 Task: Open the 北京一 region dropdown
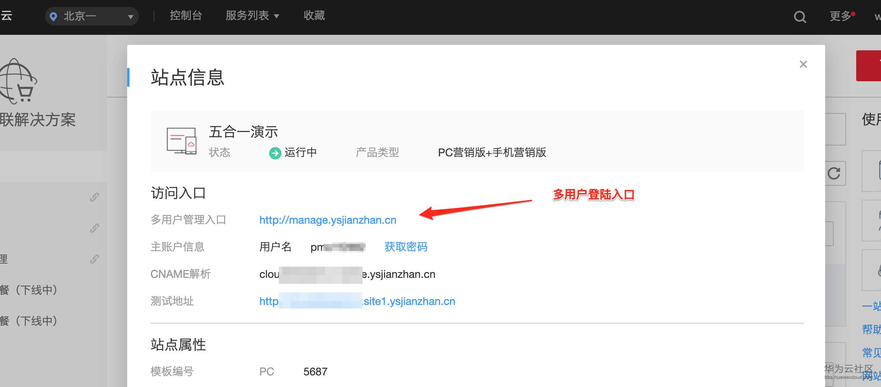(x=92, y=16)
